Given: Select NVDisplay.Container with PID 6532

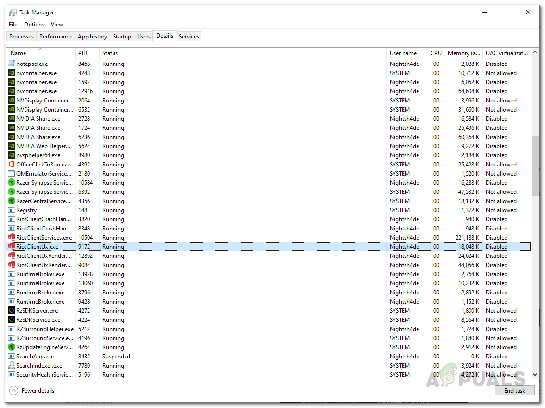Looking at the screenshot, I should tap(45, 110).
